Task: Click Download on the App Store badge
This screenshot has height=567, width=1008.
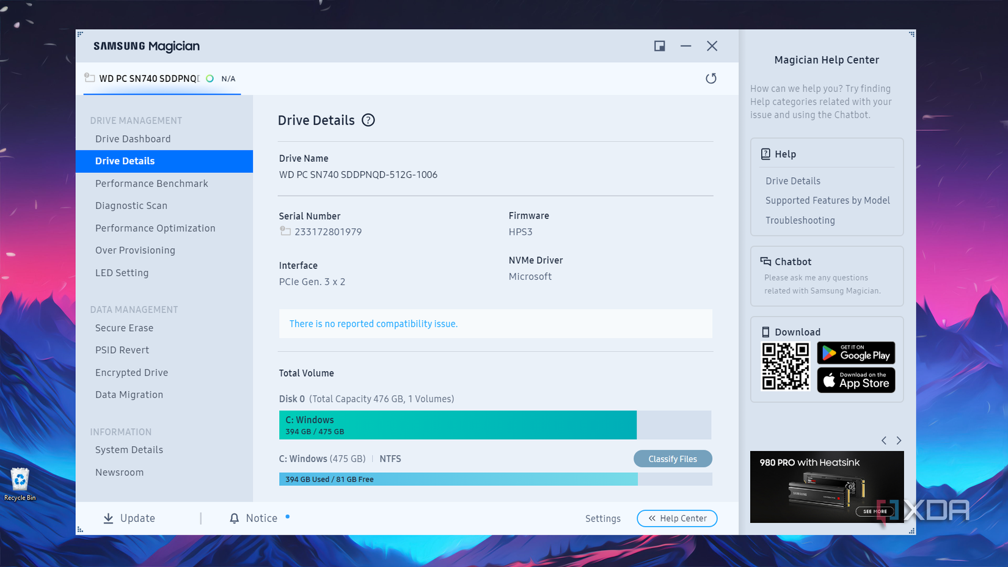Action: pos(856,380)
